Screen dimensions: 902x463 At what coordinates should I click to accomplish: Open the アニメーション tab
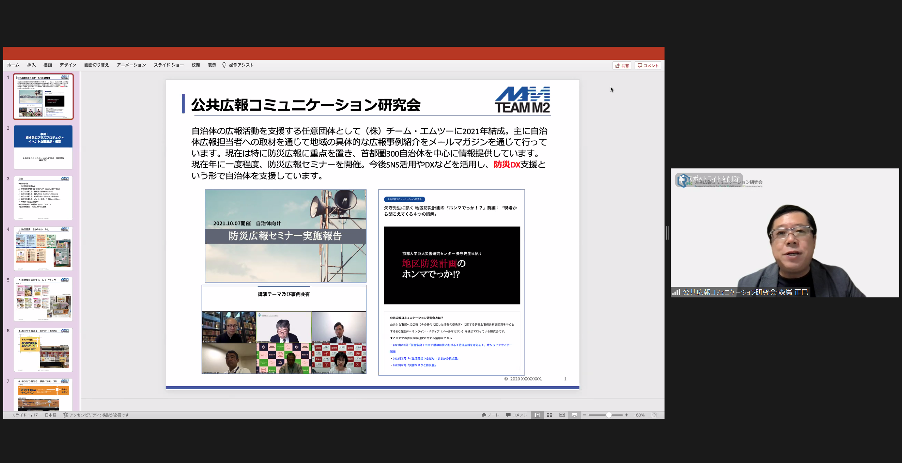131,65
